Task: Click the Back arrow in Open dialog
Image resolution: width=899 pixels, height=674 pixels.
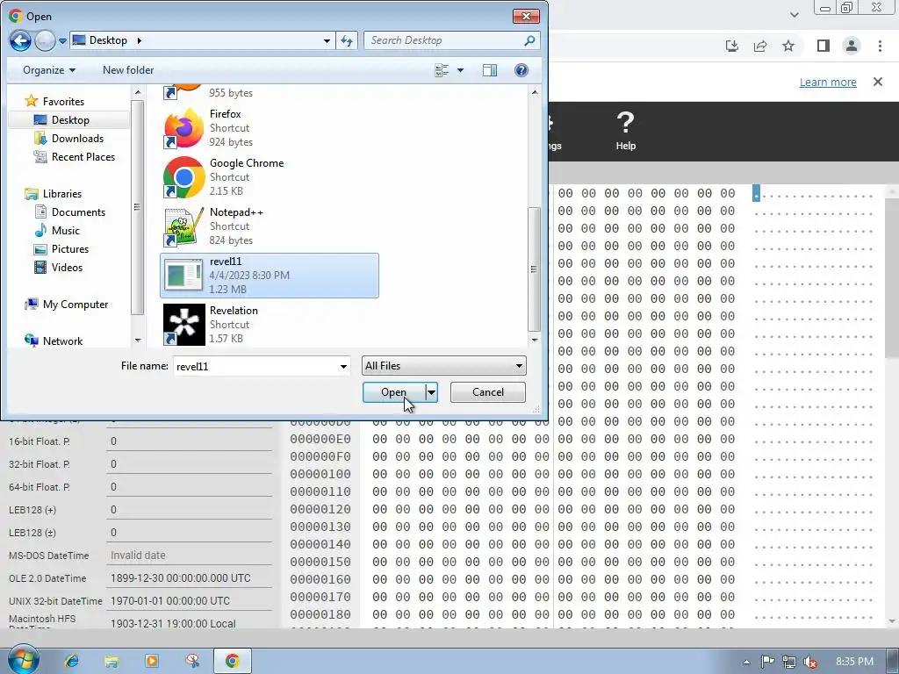Action: tap(20, 40)
